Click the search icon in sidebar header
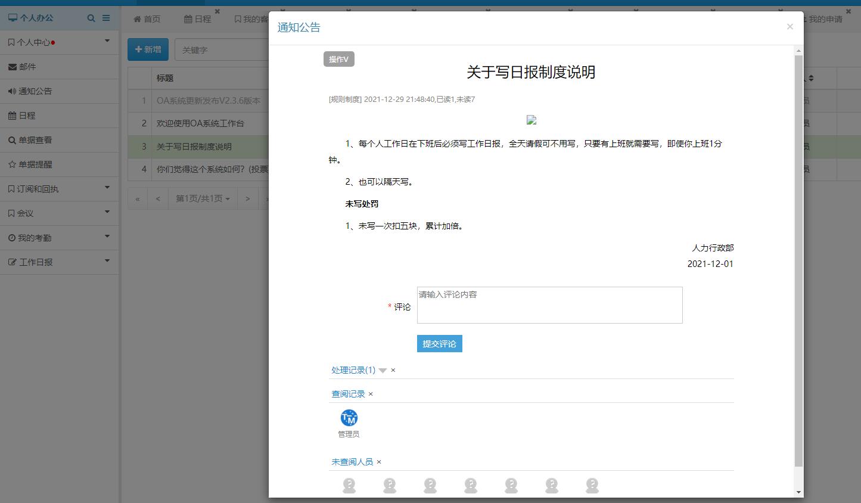 (x=91, y=18)
